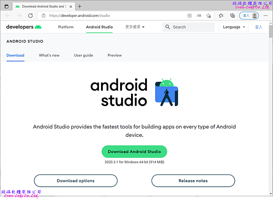This screenshot has height=199, width=273.
Task: Focus the Search input field
Action: click(188, 27)
